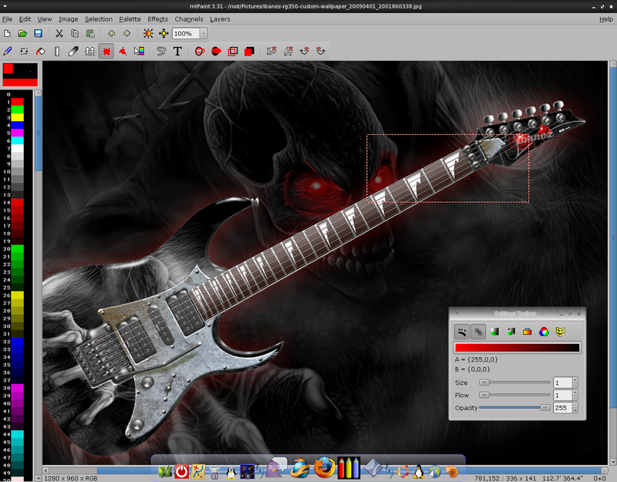Screen dimensions: 617x482
Task: Open an image file via folder icon
Action: pos(22,33)
